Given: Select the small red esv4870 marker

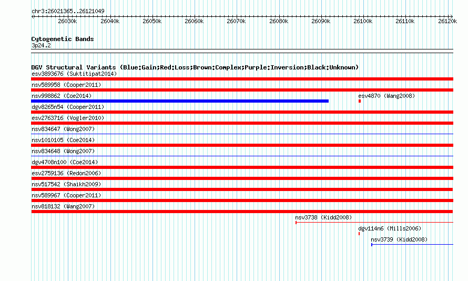Looking at the screenshot, I should coord(360,101).
